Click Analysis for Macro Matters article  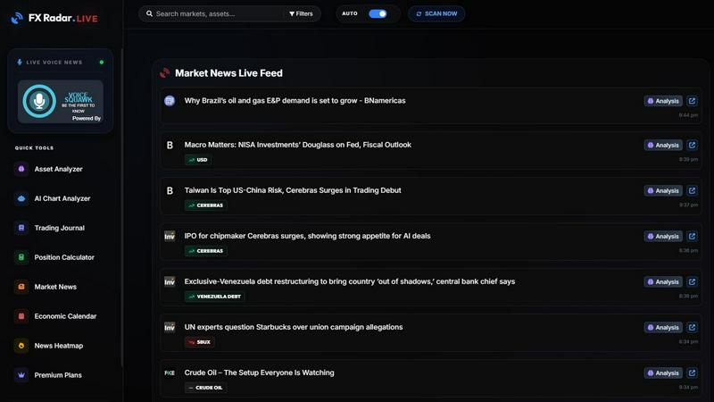pos(663,145)
